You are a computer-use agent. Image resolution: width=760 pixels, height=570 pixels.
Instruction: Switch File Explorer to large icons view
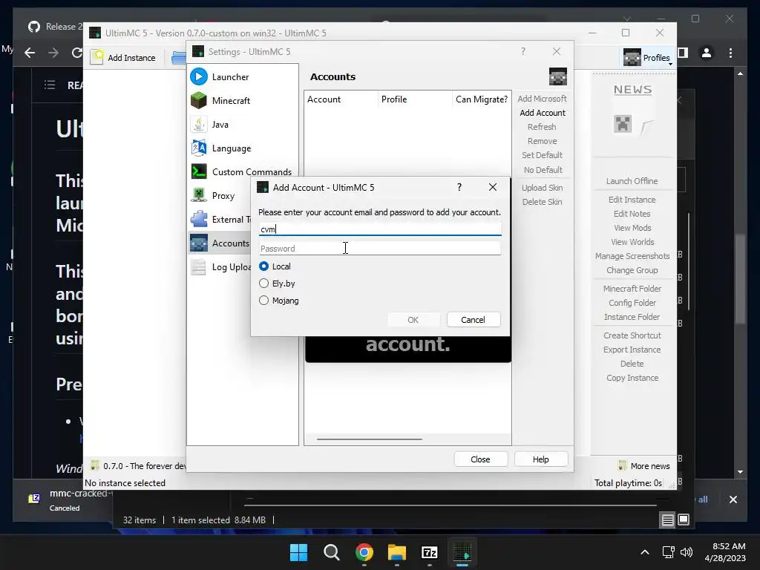pos(684,520)
